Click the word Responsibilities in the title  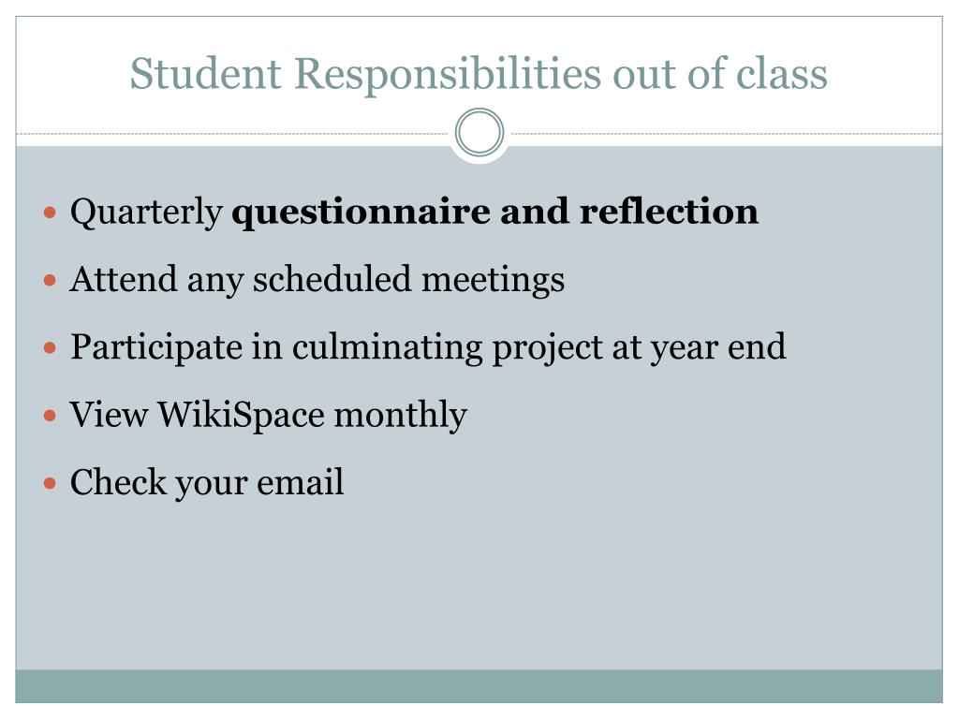tap(448, 73)
